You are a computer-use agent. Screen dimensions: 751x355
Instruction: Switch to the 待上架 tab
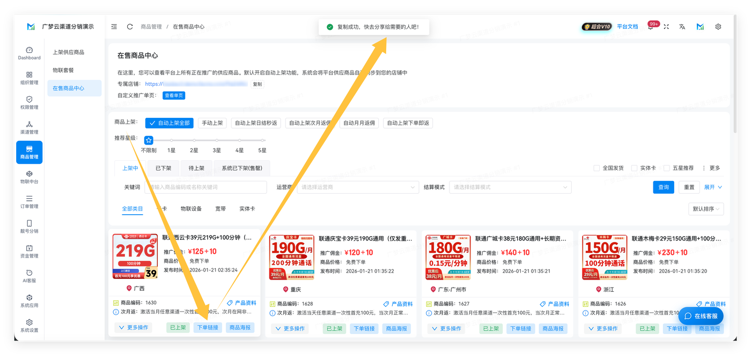click(x=196, y=168)
